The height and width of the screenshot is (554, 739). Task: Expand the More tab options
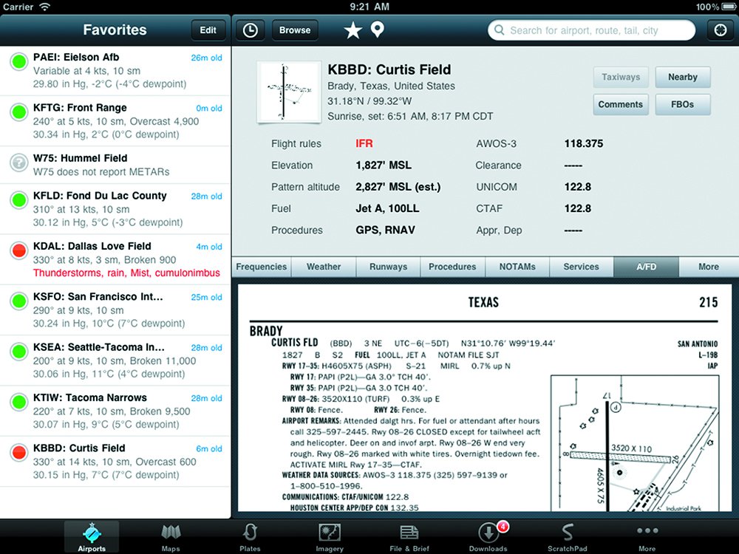click(x=708, y=267)
